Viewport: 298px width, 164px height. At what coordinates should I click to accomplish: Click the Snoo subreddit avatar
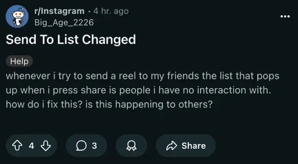coord(17,17)
